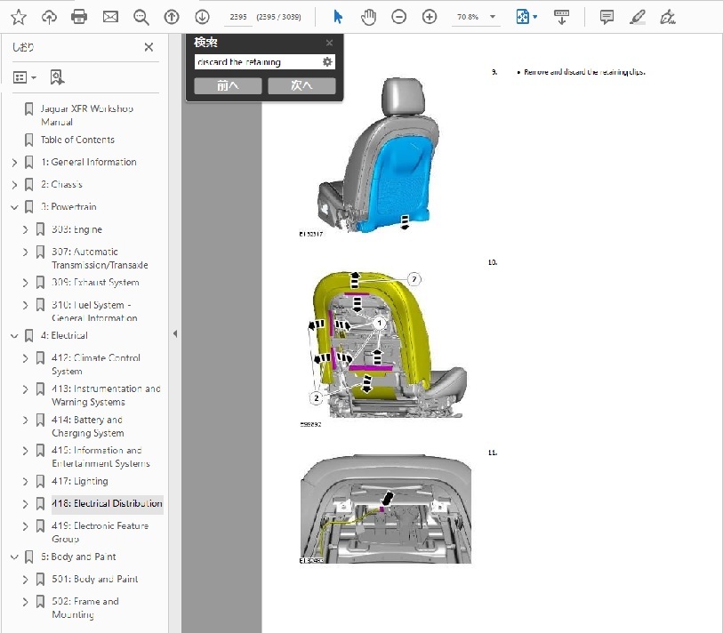The width and height of the screenshot is (723, 633).
Task: Click the 前へ previous result button
Action: click(228, 85)
